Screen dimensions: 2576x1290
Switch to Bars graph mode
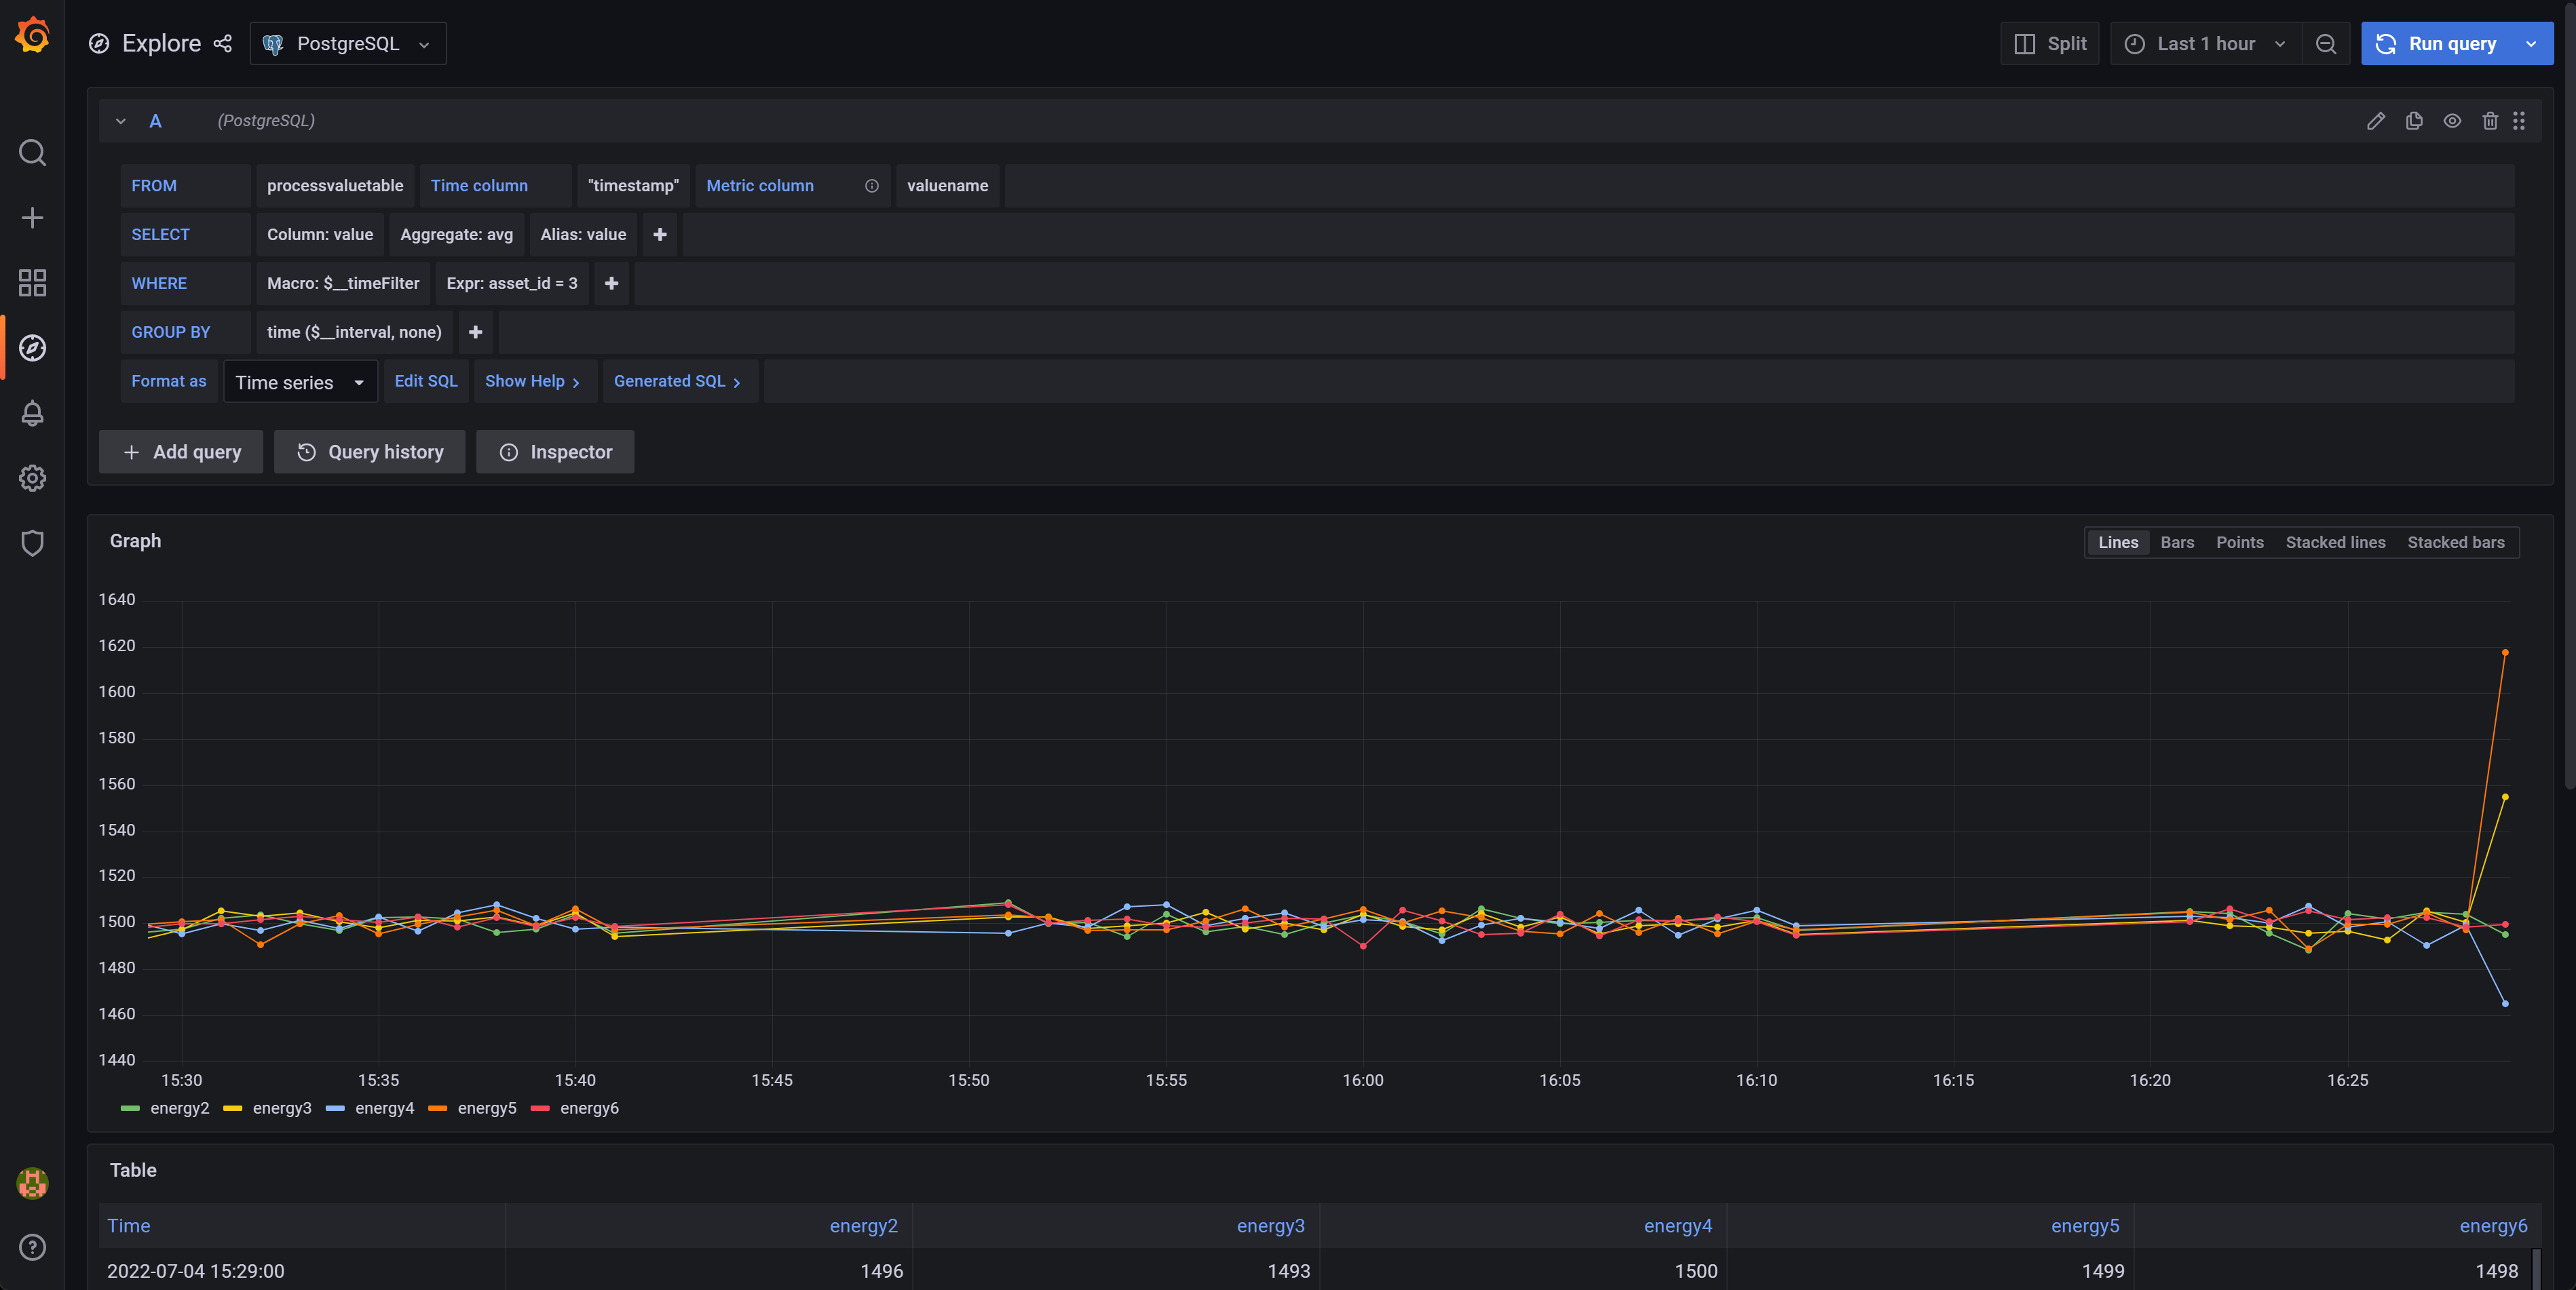pos(2177,542)
